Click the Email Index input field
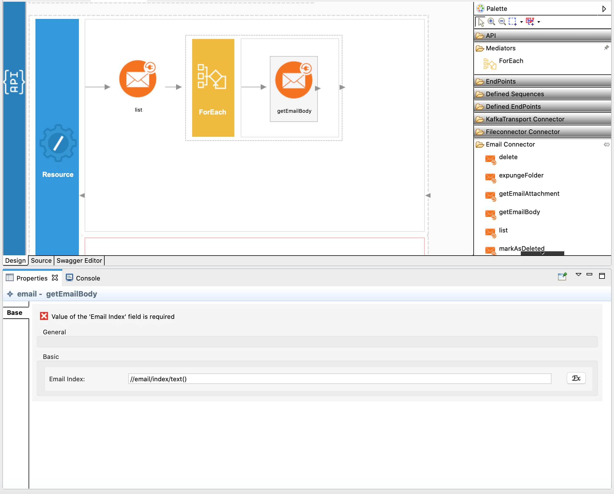This screenshot has height=494, width=614. (x=340, y=379)
